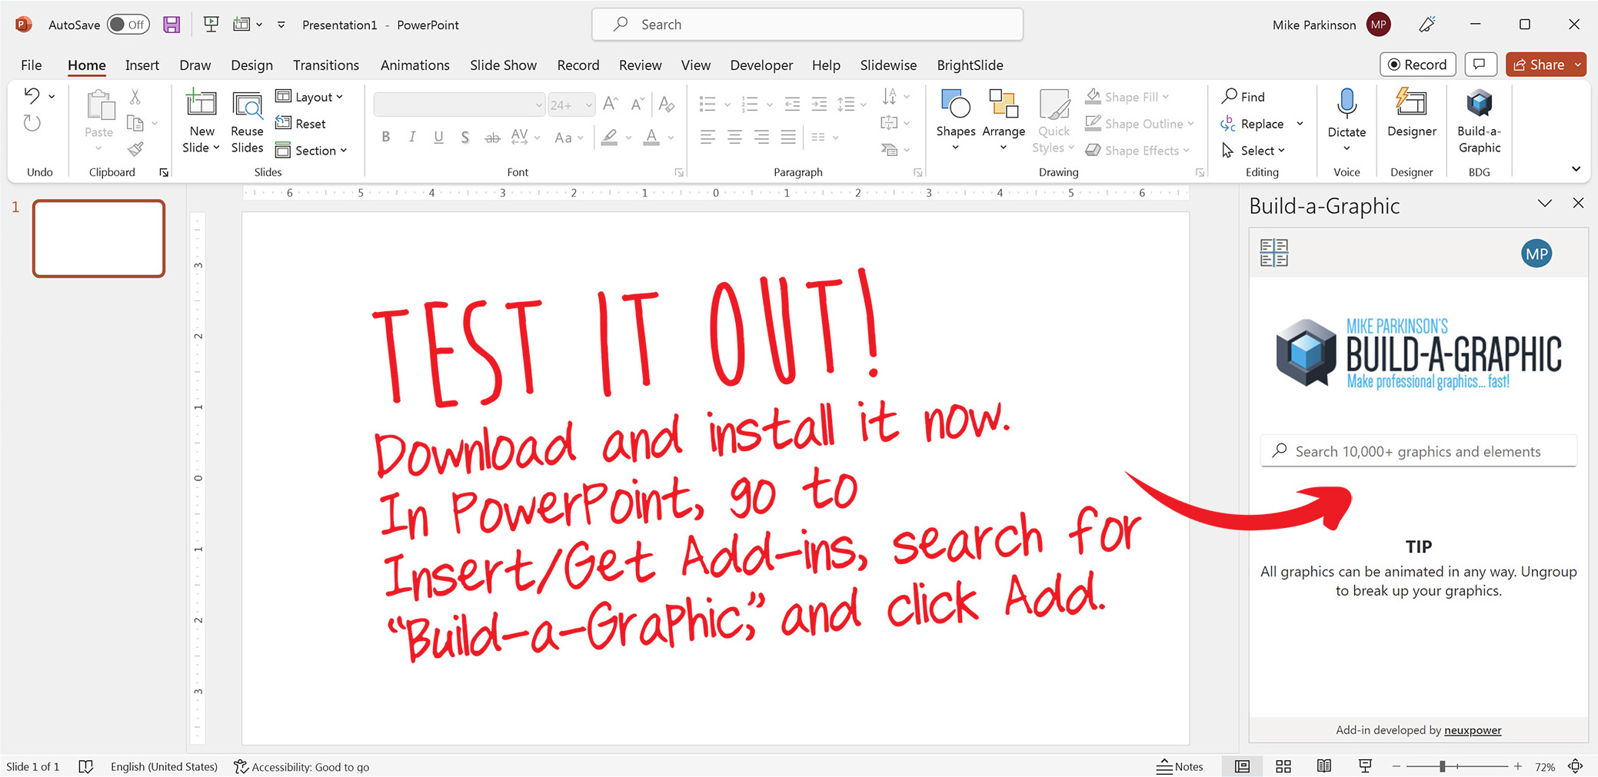Open Build-a-Graphic pane options chevron
Image resolution: width=1598 pixels, height=777 pixels.
tap(1545, 204)
